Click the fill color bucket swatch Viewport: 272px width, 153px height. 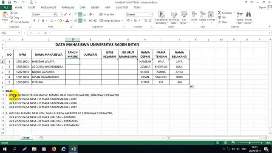pyautogui.click(x=60, y=21)
